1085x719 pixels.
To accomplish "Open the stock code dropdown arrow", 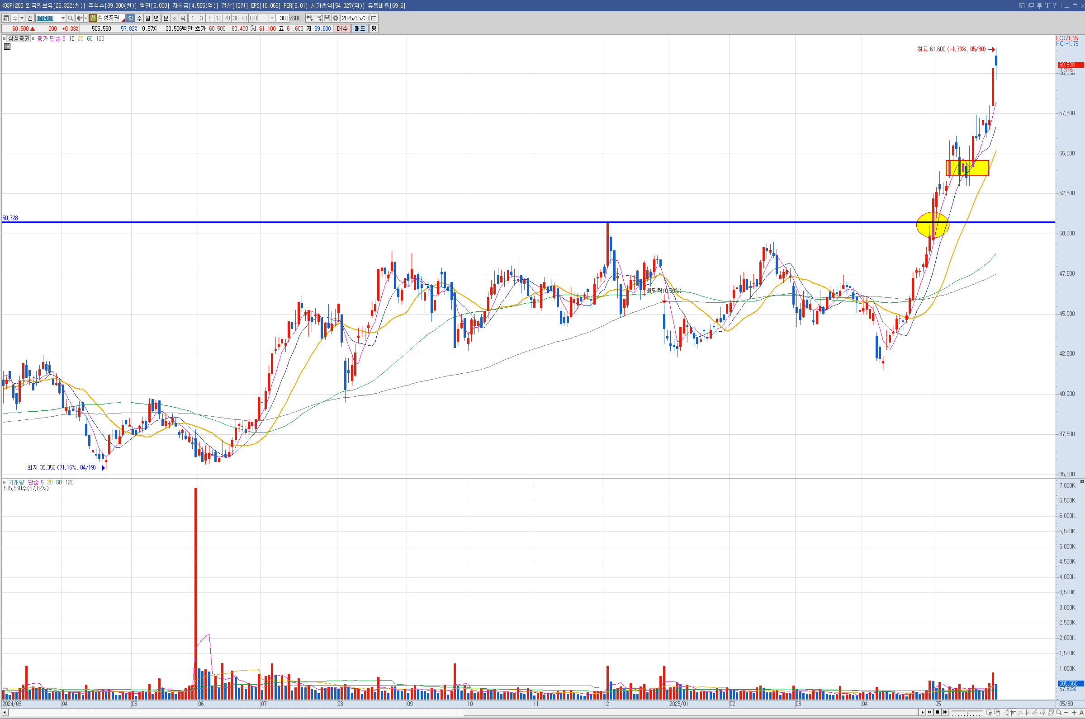I will [63, 19].
